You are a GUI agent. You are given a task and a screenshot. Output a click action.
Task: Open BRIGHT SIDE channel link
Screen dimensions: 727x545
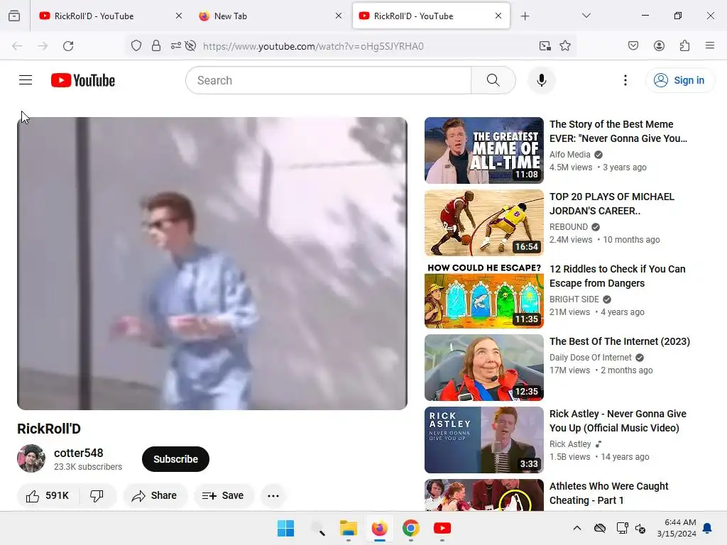[574, 299]
